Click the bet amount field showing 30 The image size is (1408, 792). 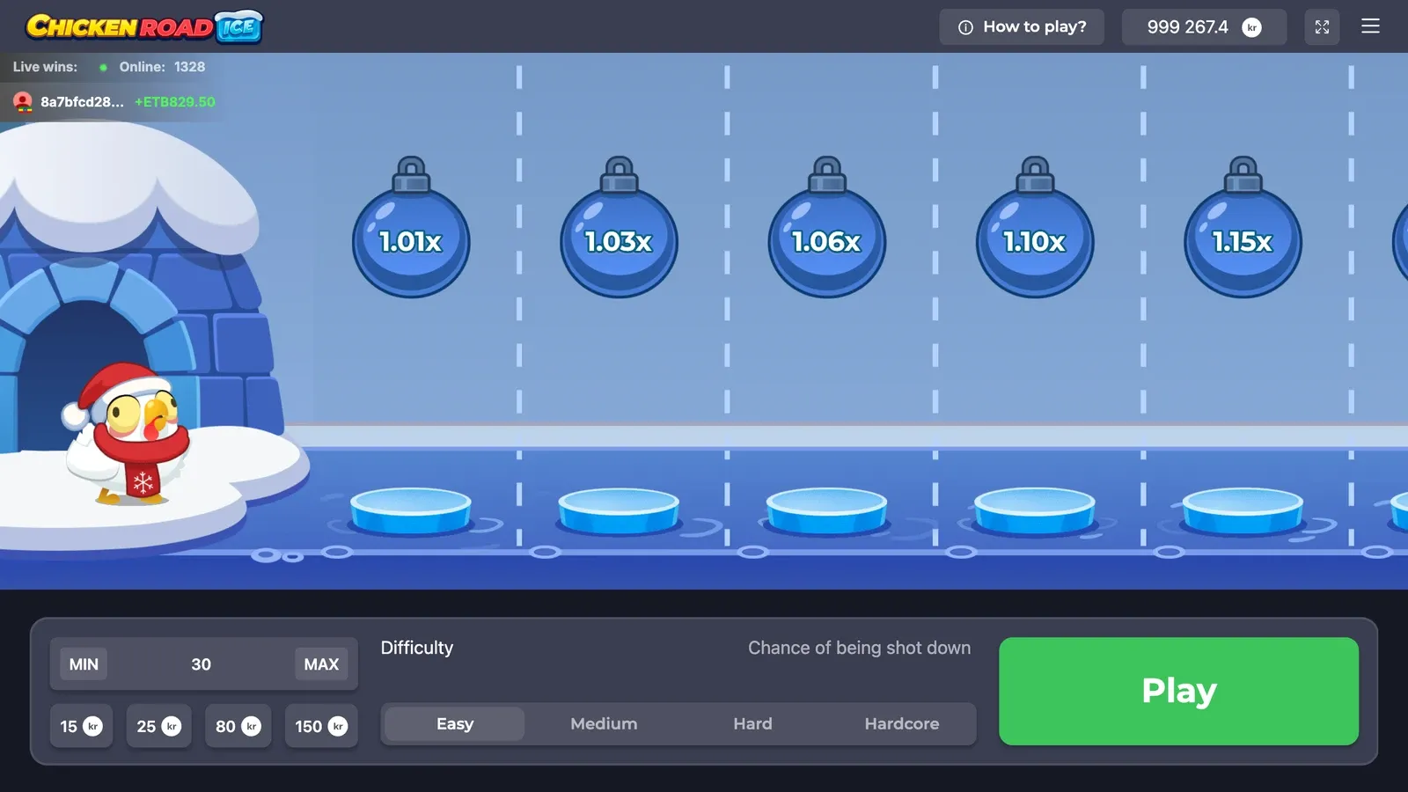pyautogui.click(x=201, y=664)
